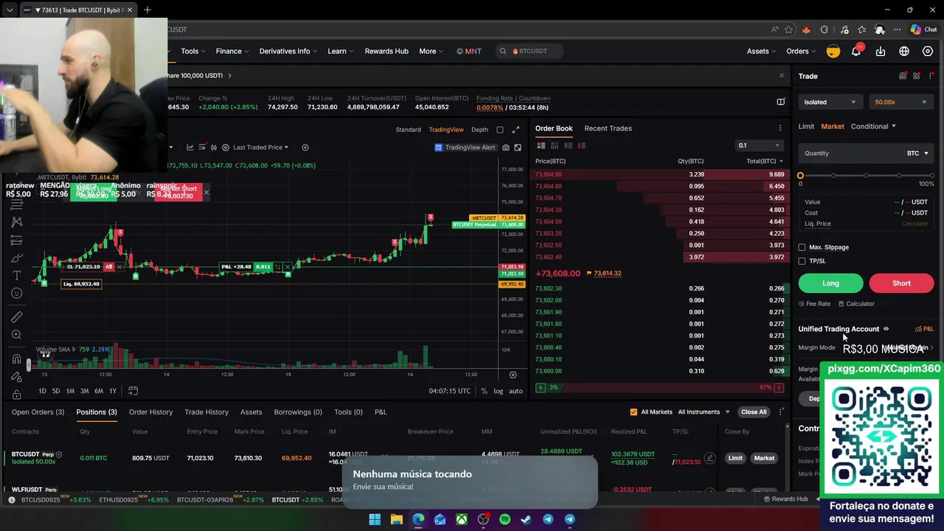Select the ruler measure tool

pos(16,317)
